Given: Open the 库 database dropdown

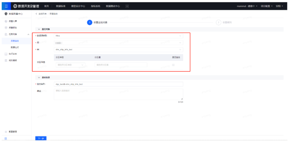Looking at the screenshot, I should 119,43.
